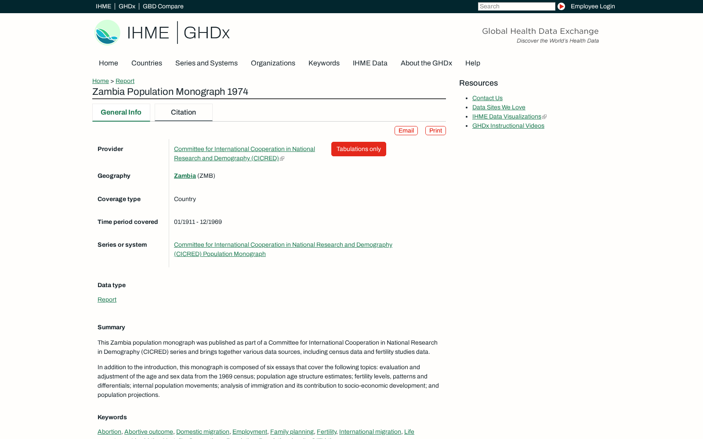
Task: Open IHME link in top bar
Action: coord(103,6)
